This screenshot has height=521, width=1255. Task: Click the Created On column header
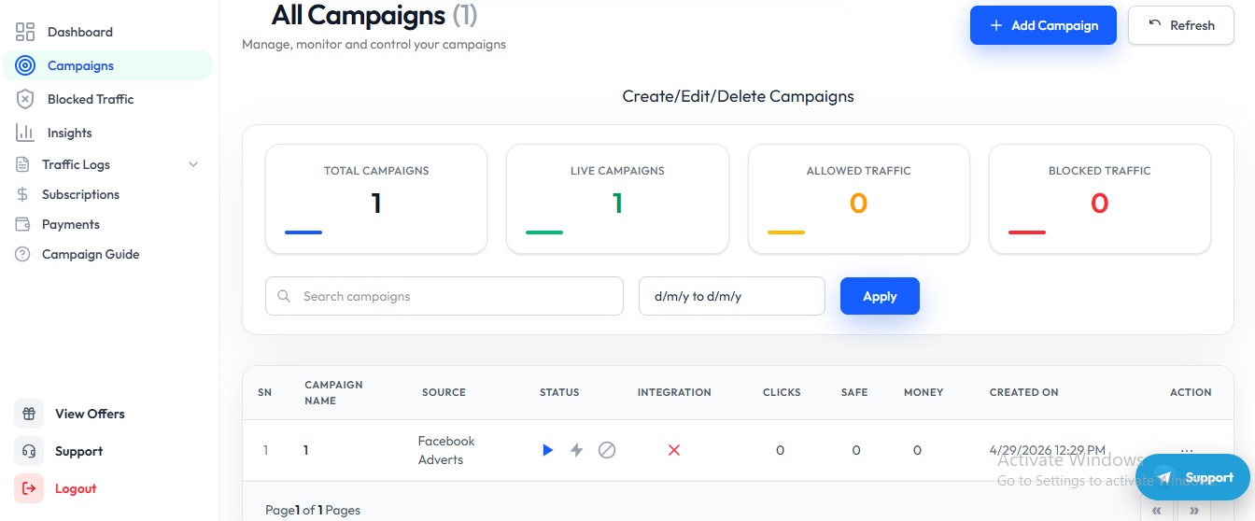[x=1024, y=392]
